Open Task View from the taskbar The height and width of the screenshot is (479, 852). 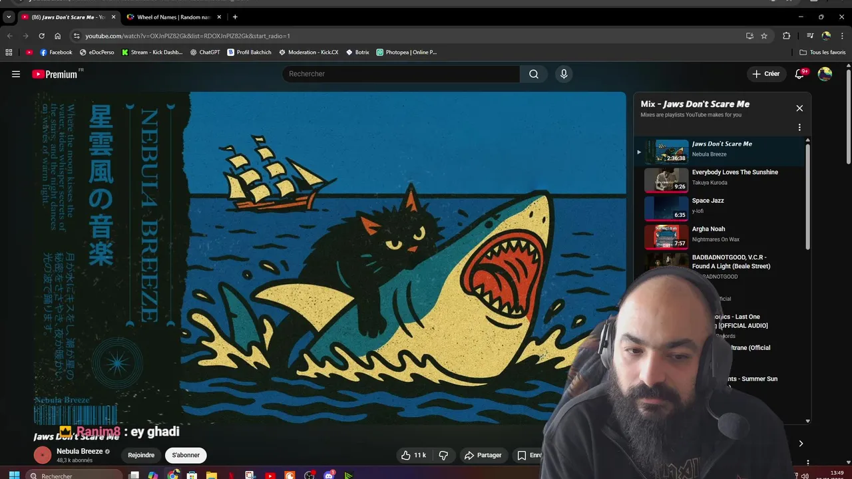tap(134, 475)
